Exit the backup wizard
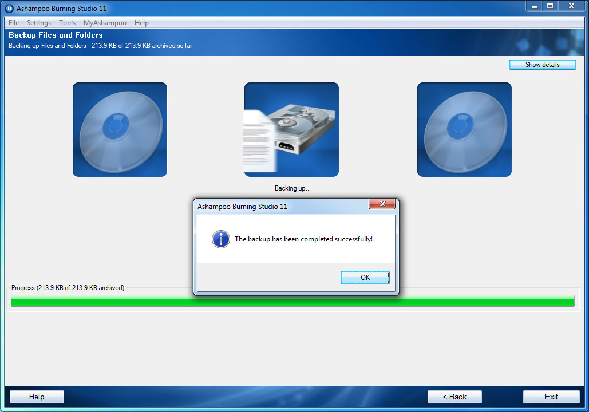Viewport: 589px width, 412px height. point(551,397)
